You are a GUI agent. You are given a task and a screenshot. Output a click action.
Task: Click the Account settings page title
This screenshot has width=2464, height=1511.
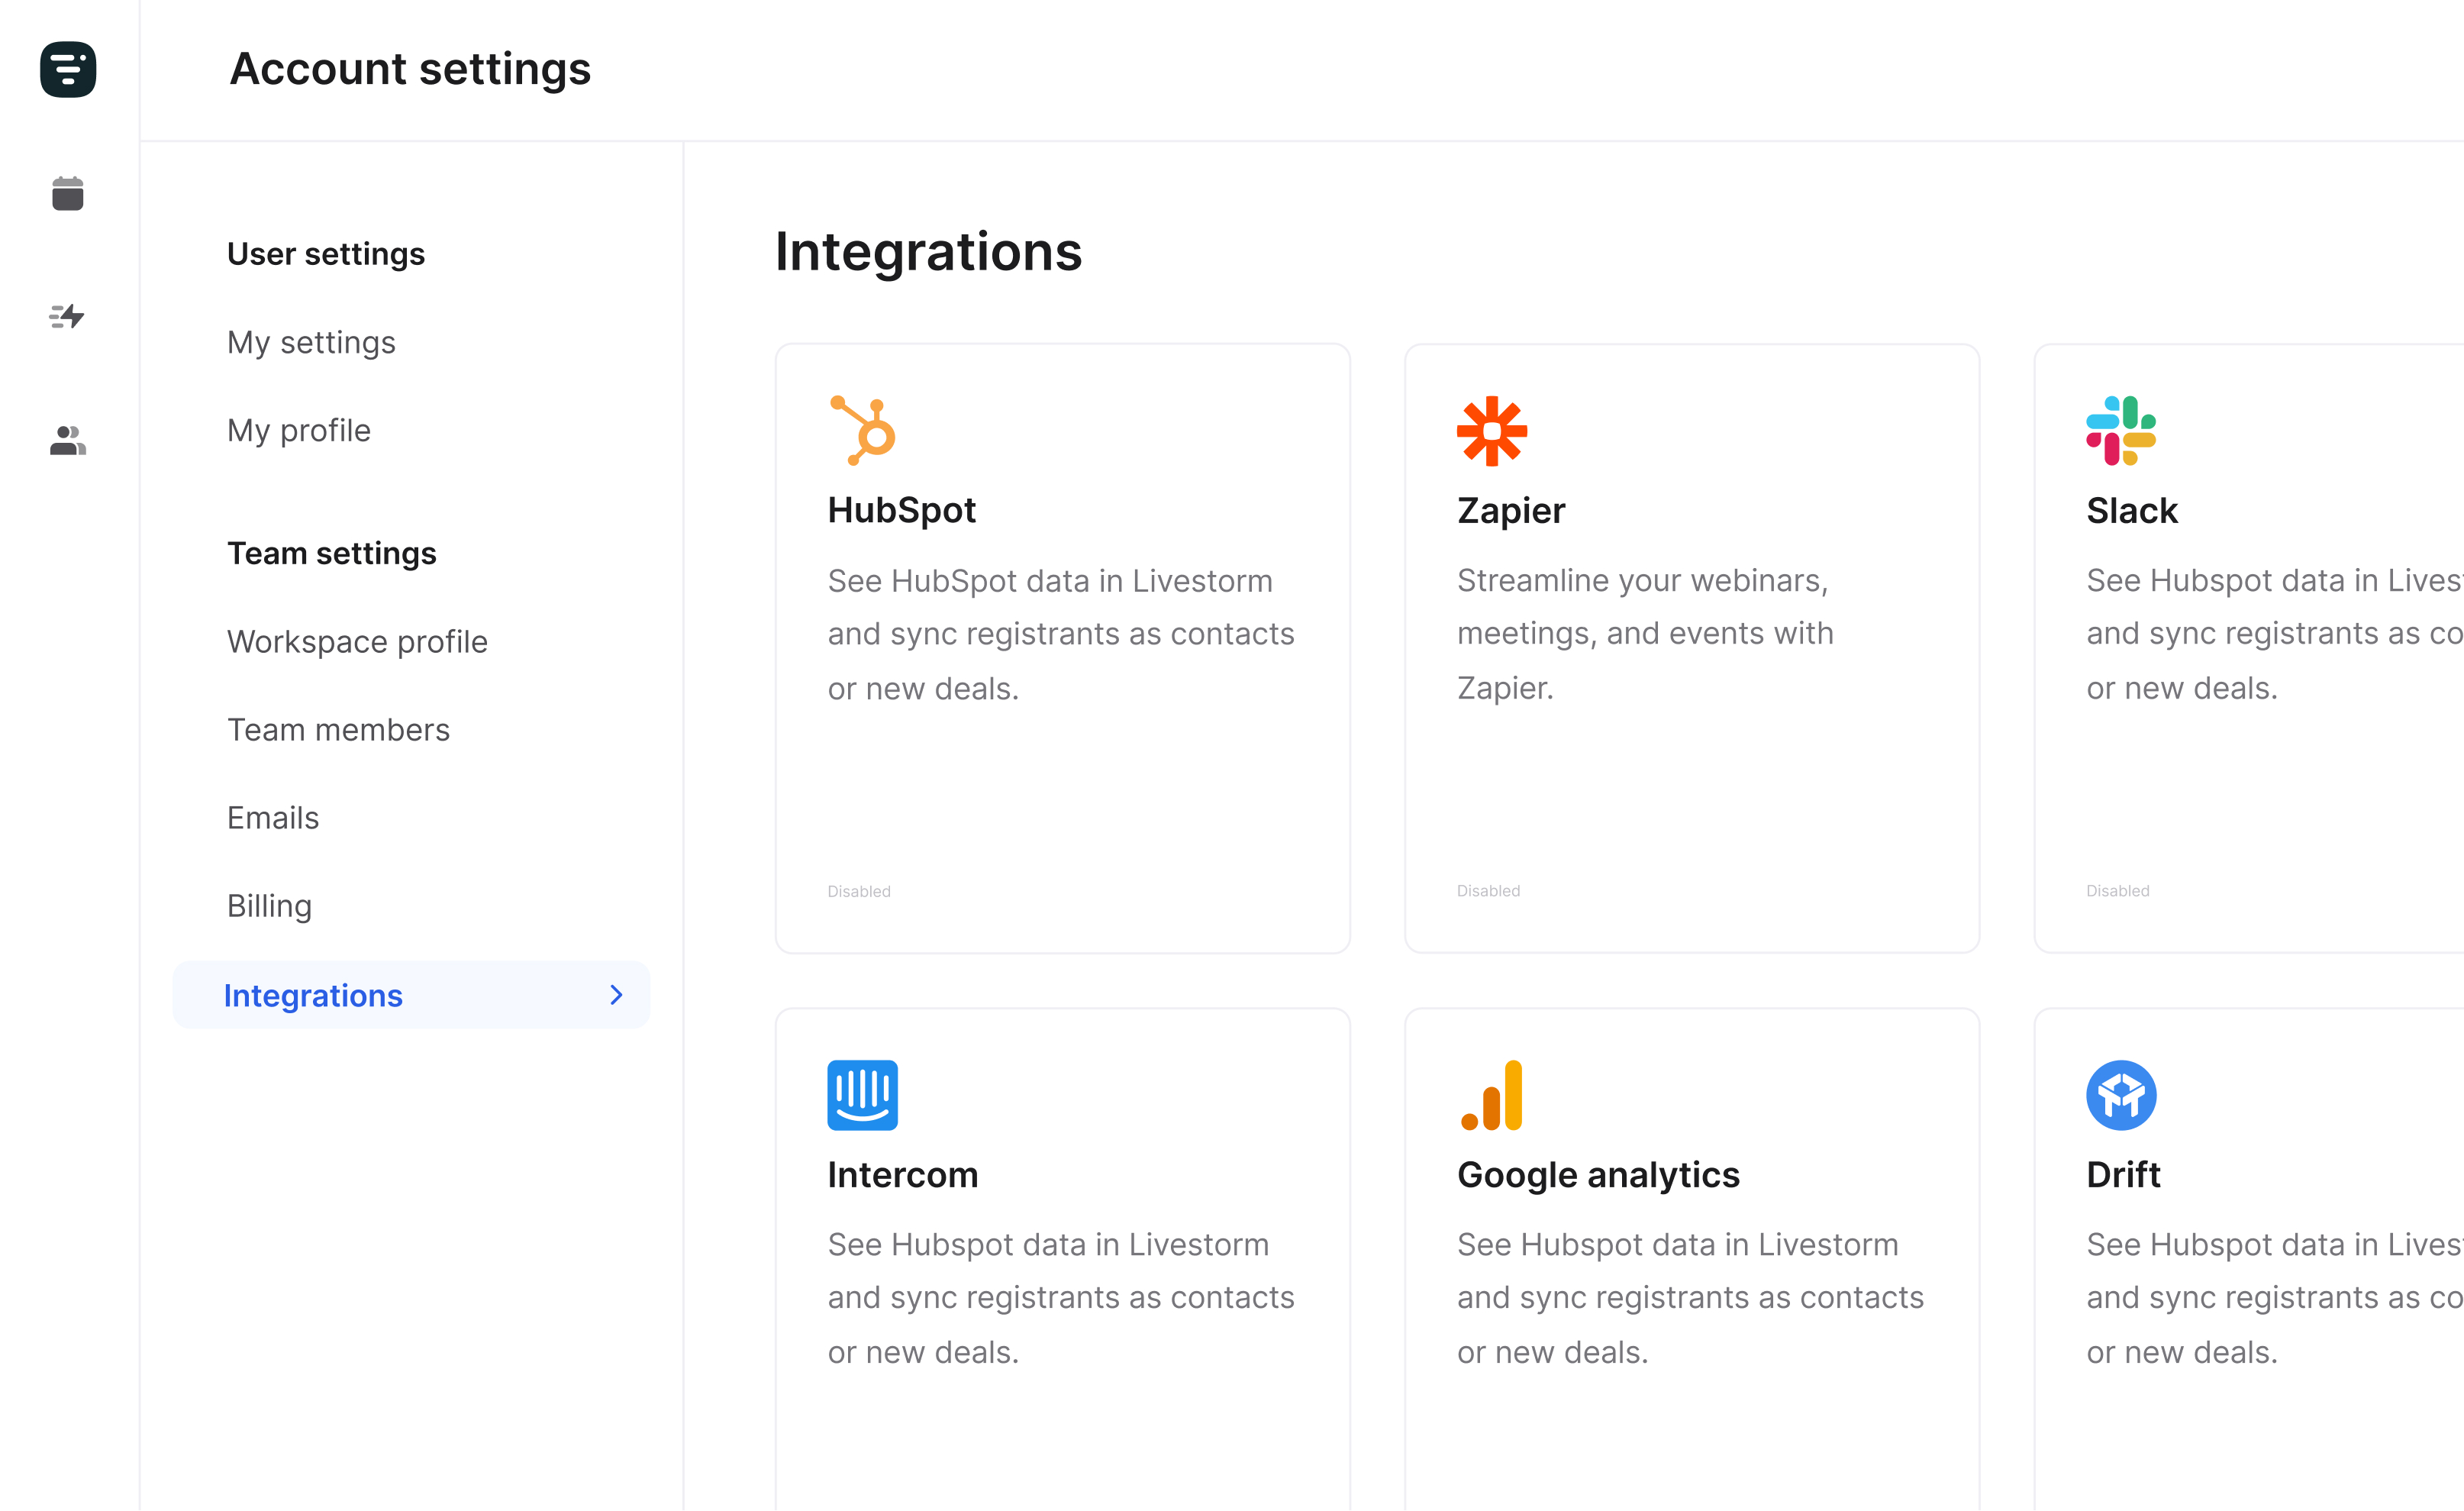click(x=410, y=69)
